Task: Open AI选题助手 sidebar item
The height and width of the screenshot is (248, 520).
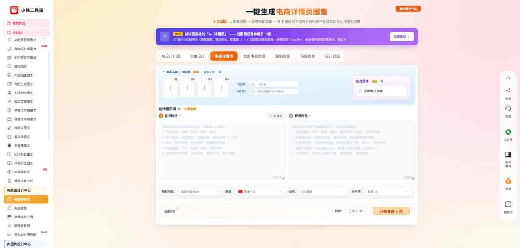Action: click(x=26, y=172)
